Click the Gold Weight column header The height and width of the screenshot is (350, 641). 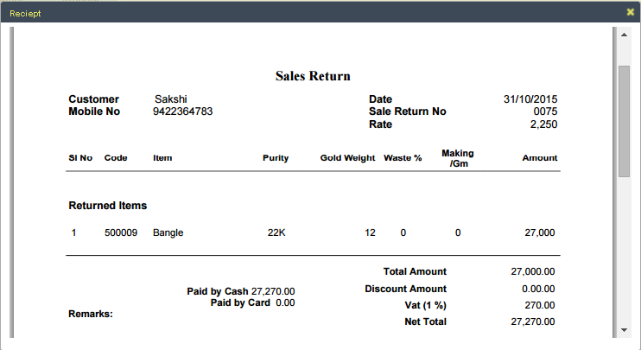(347, 158)
